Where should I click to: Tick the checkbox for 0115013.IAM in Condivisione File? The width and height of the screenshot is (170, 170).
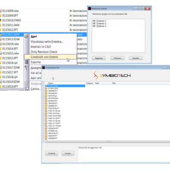pyautogui.click(x=44, y=86)
